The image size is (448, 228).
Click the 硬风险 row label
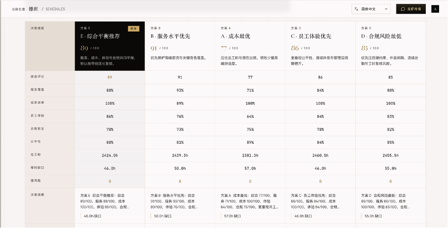click(36, 181)
